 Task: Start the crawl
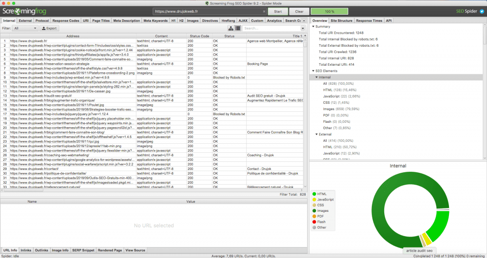[278, 11]
